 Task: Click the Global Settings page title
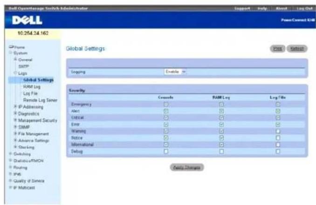[x=85, y=48]
